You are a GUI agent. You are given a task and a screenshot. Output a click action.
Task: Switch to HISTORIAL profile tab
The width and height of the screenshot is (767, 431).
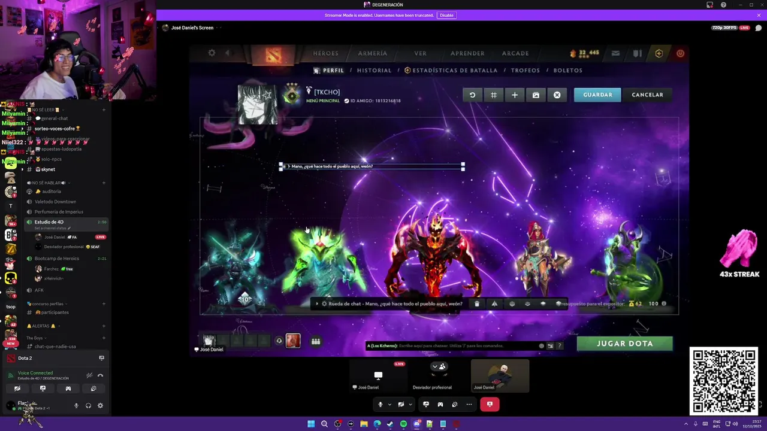[374, 70]
